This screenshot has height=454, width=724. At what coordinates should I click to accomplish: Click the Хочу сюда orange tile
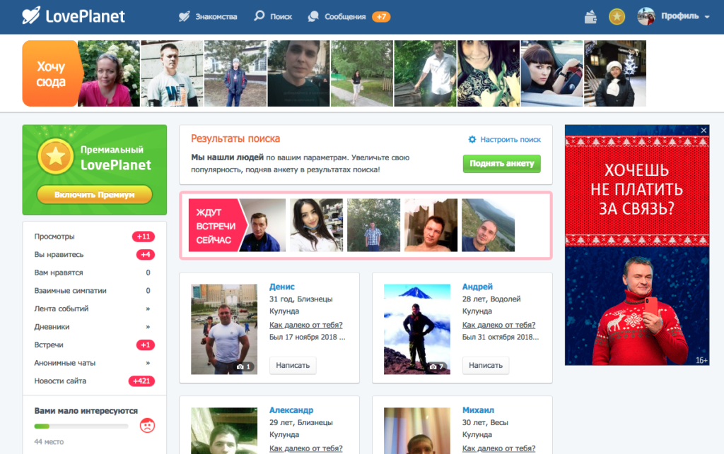click(51, 73)
